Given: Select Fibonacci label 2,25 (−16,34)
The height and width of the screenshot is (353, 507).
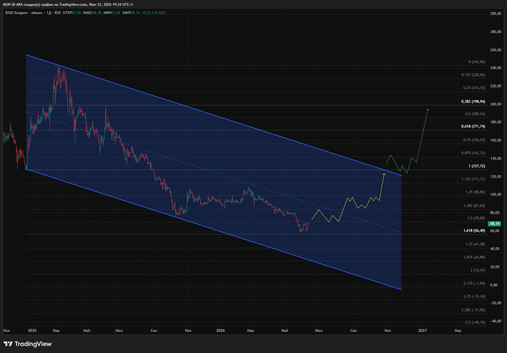Looking at the screenshot, I should point(474,296).
